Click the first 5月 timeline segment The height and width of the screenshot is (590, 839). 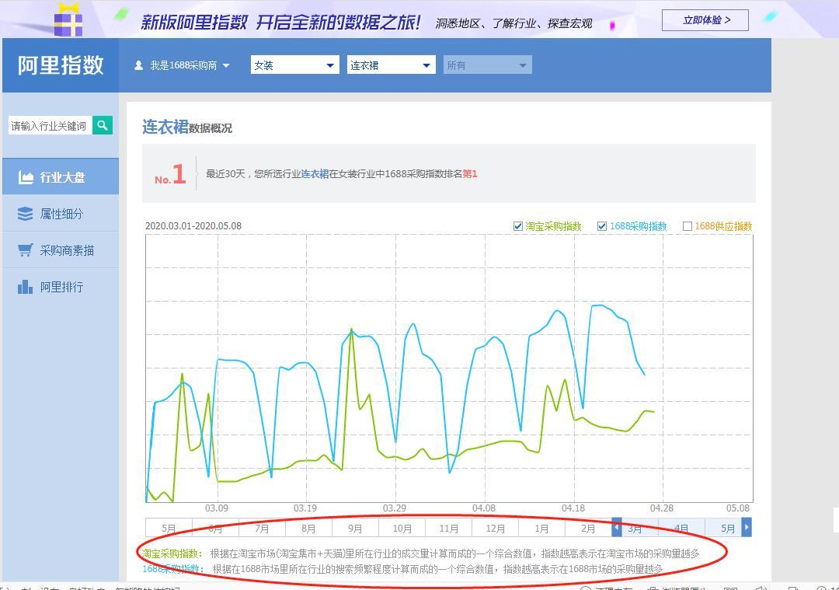tap(169, 529)
